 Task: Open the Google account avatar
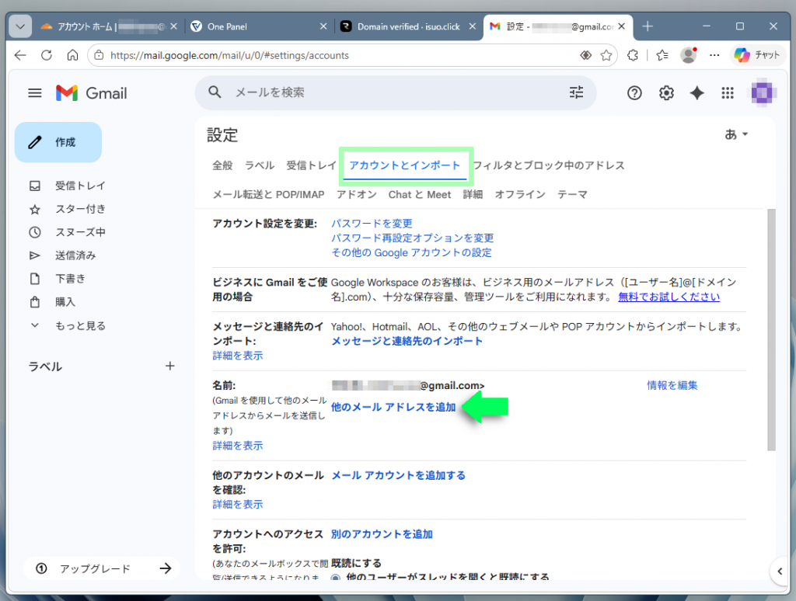tap(762, 93)
